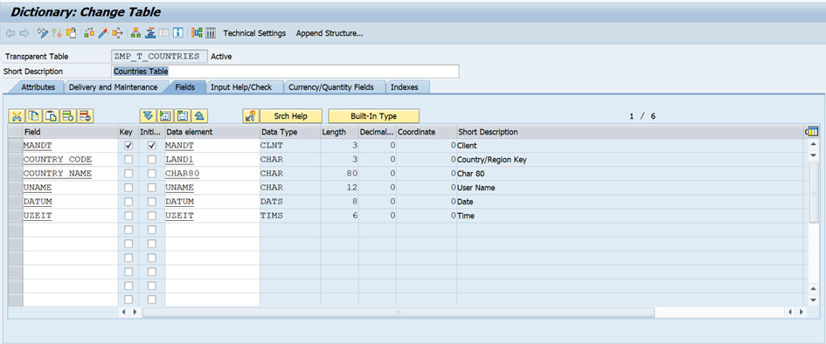Click the Short Description column header
This screenshot has width=826, height=344.
pyautogui.click(x=629, y=132)
